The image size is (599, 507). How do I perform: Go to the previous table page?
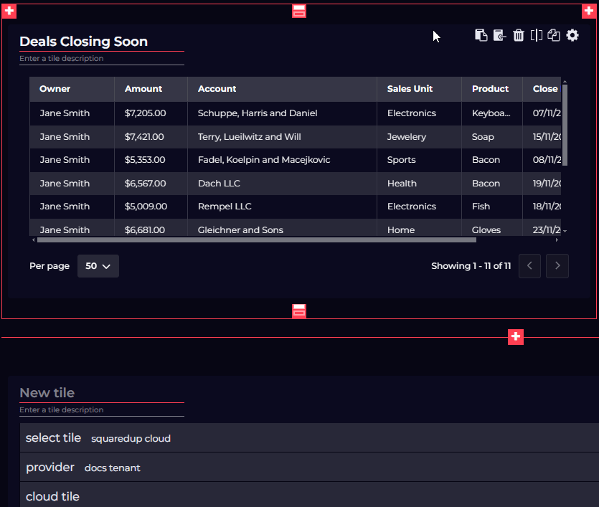click(x=529, y=266)
